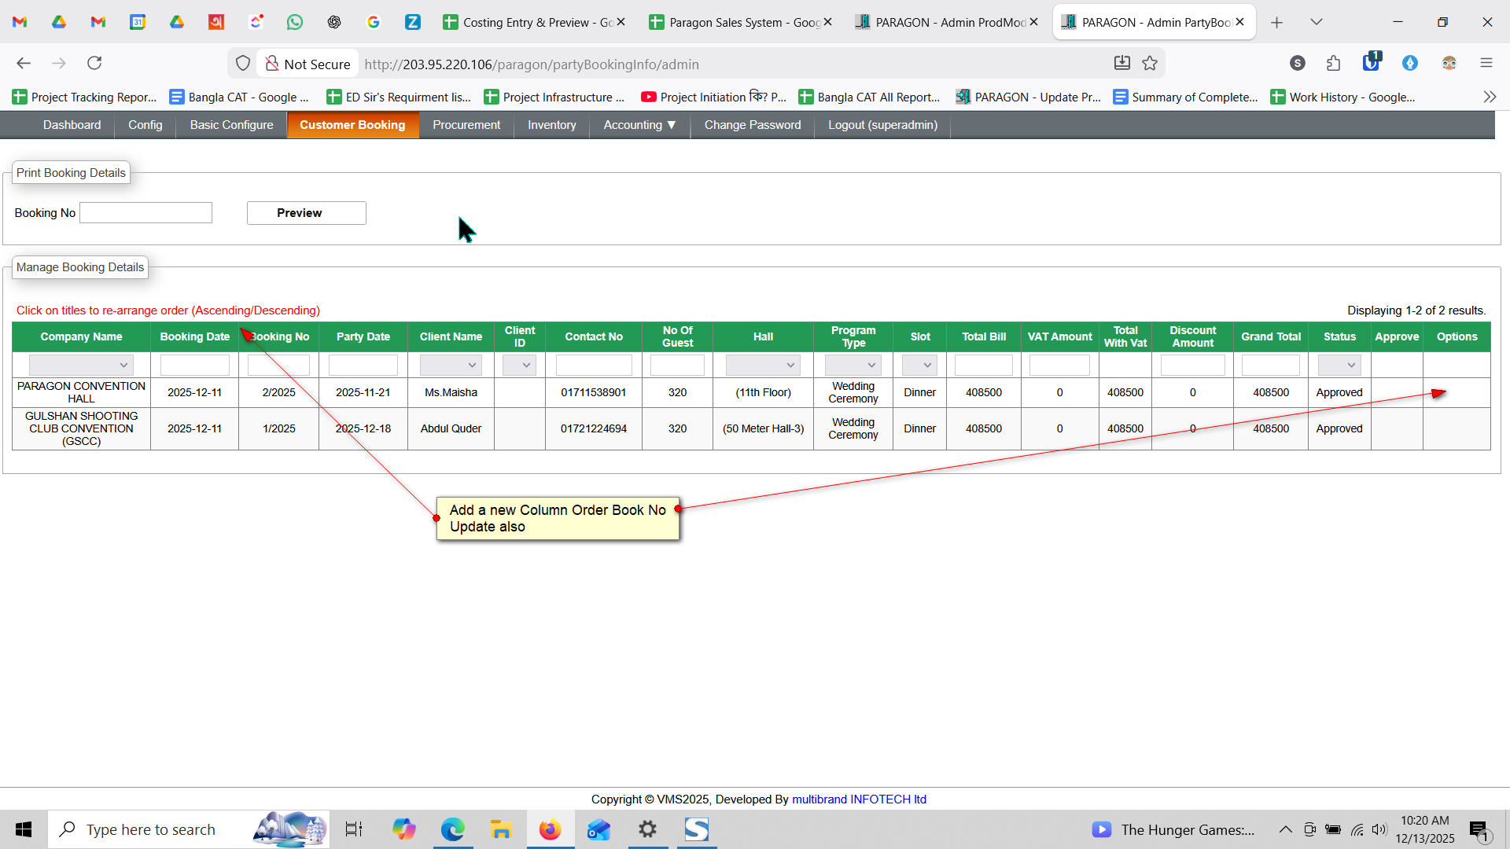Open WhatsApp pinned tab
Screen dimensions: 1510x849
tap(295, 22)
